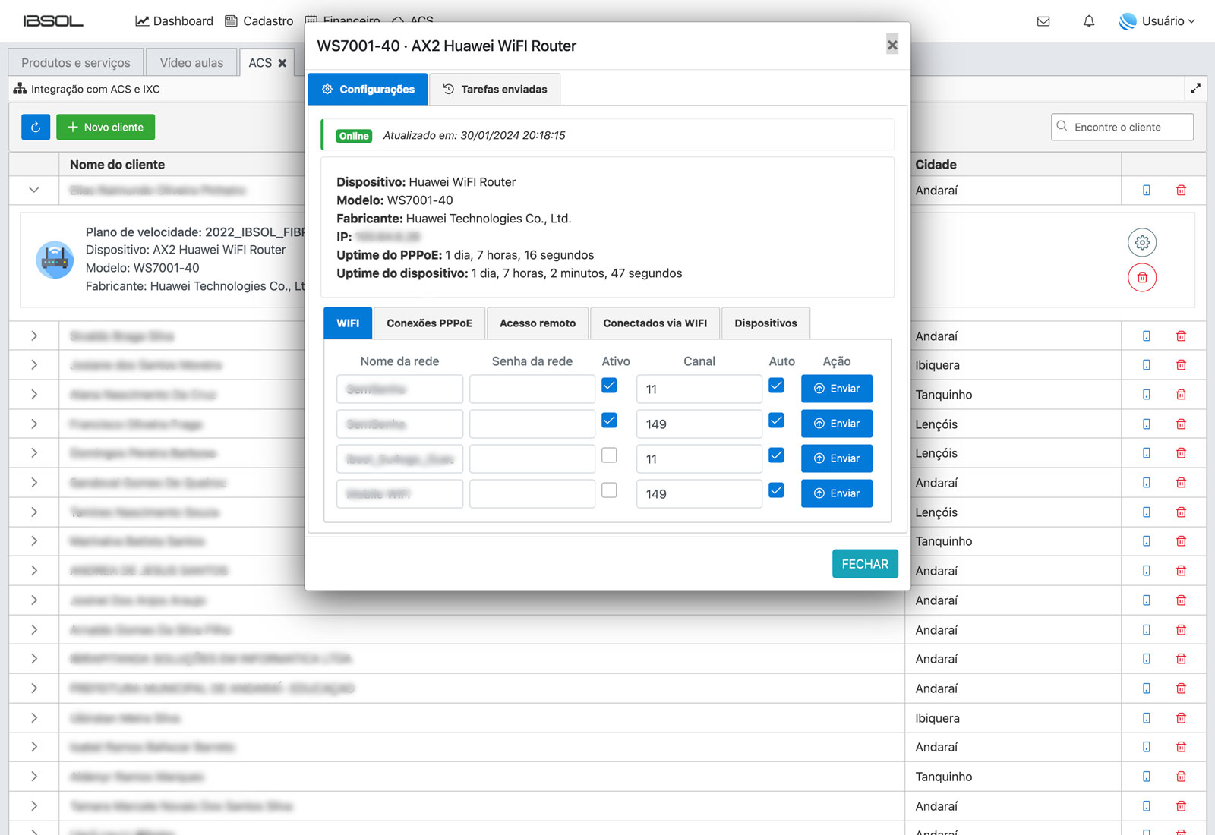Click the router avatar image in client details
Image resolution: width=1215 pixels, height=835 pixels.
click(x=55, y=260)
